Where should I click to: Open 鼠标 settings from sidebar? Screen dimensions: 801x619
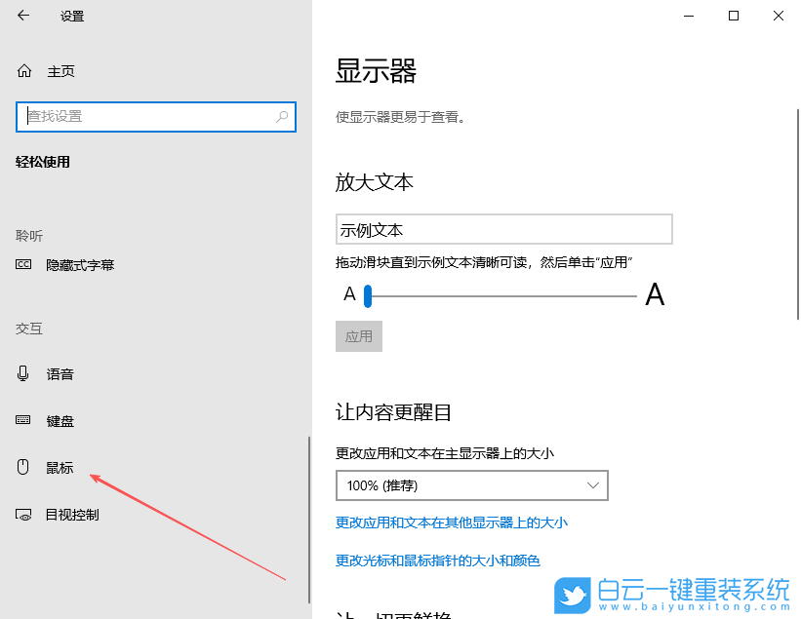[x=59, y=467]
